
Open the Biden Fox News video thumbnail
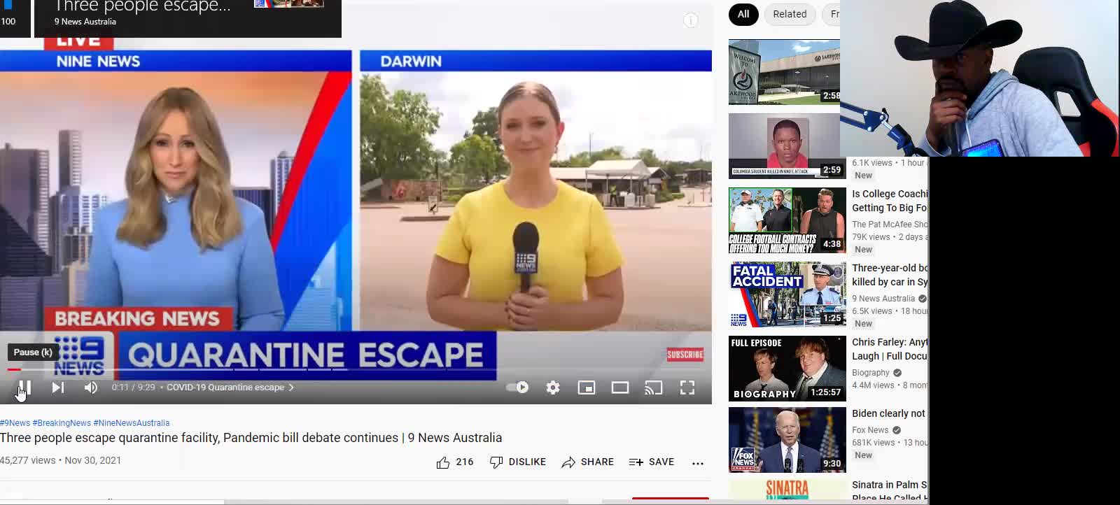click(x=787, y=440)
